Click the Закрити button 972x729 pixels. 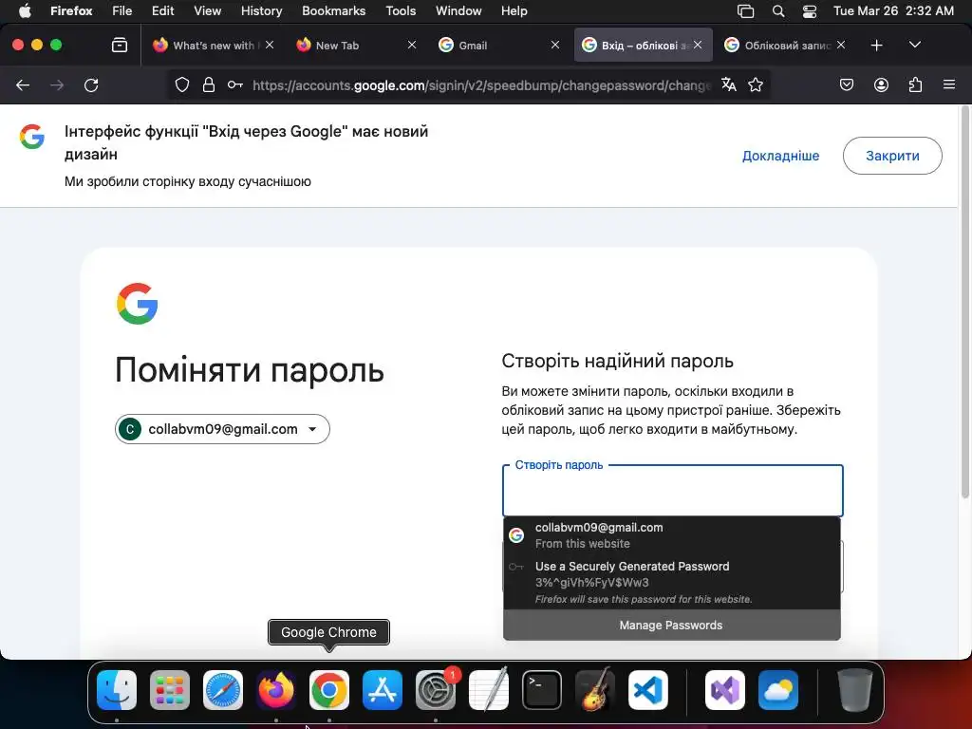892,156
